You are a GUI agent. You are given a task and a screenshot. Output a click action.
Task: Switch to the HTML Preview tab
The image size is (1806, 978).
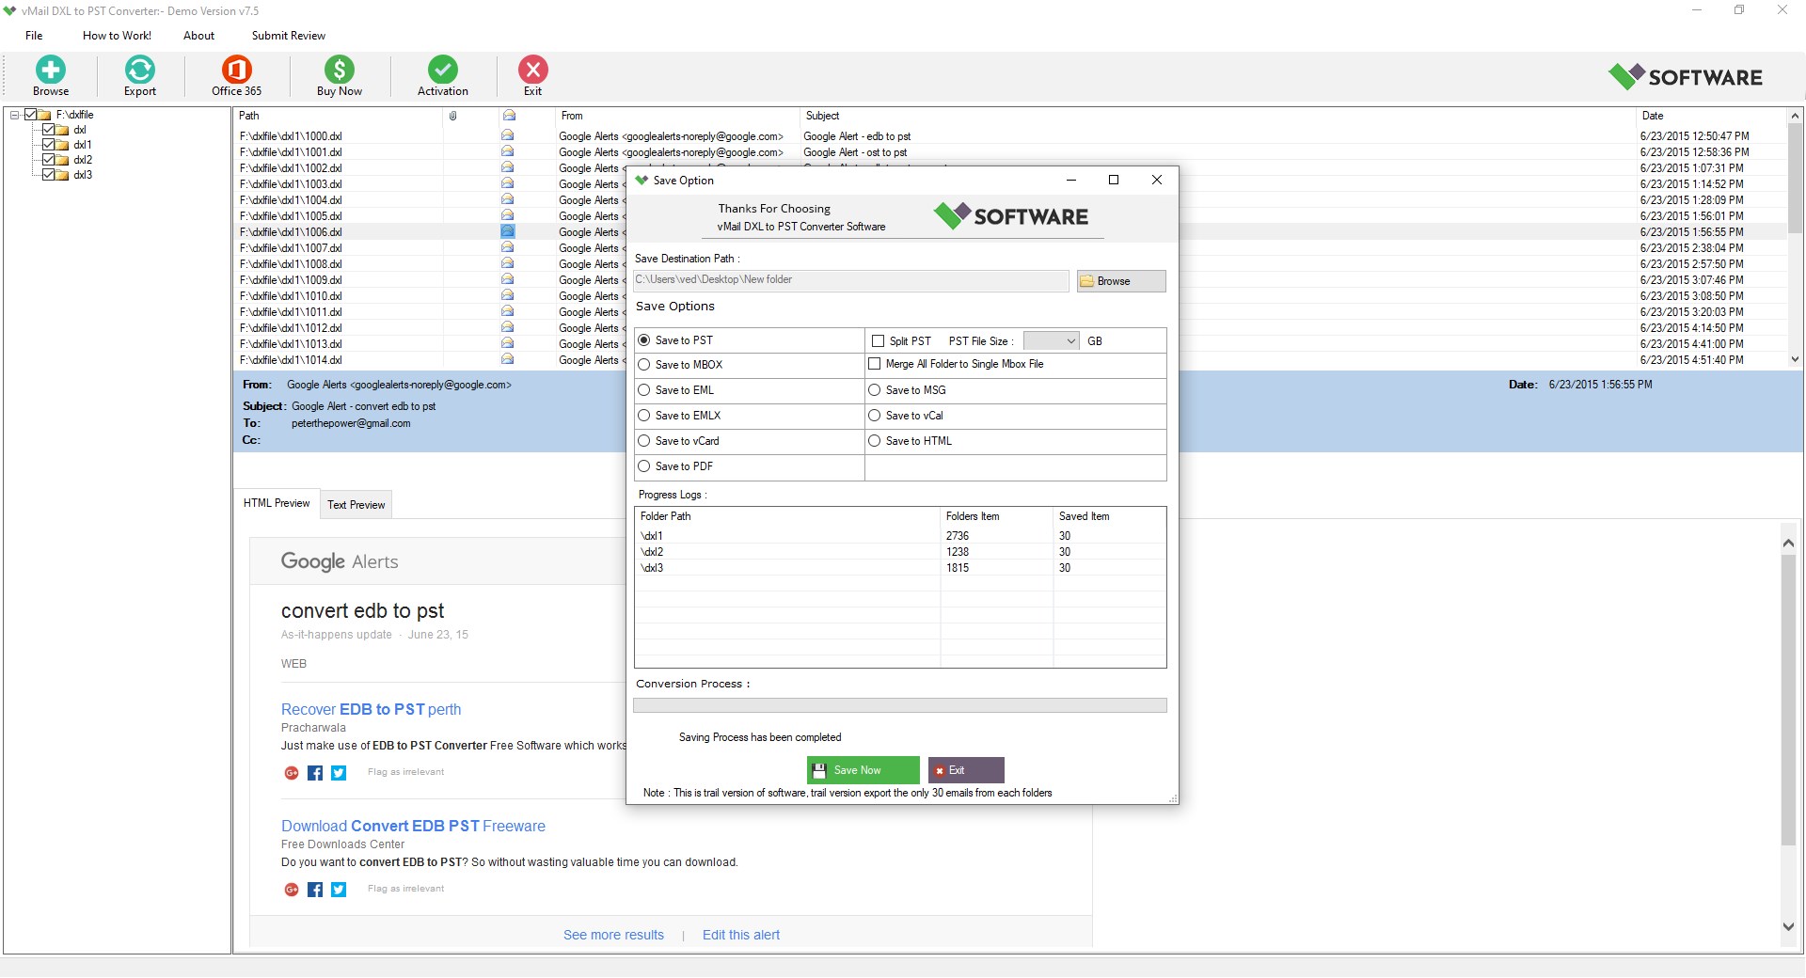(277, 503)
